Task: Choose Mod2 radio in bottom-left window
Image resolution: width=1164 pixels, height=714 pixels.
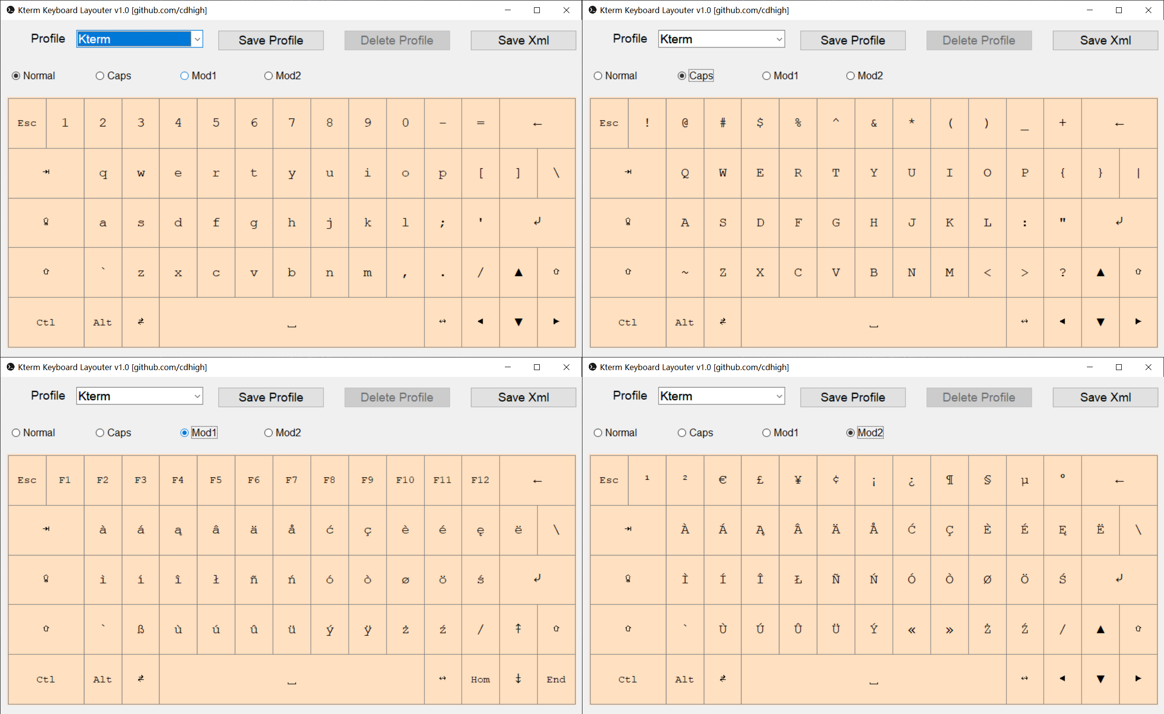Action: tap(269, 433)
